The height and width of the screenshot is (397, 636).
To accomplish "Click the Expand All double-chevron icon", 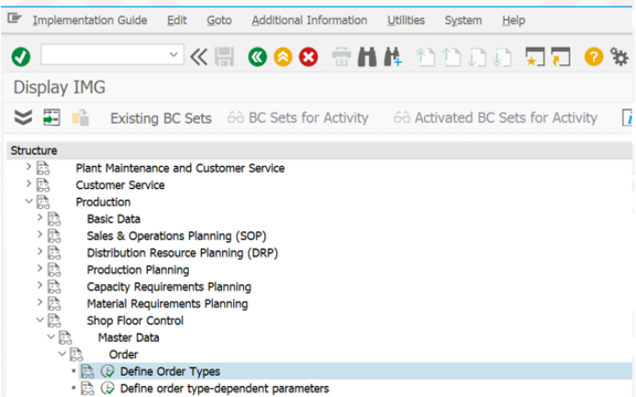I will pyautogui.click(x=23, y=117).
